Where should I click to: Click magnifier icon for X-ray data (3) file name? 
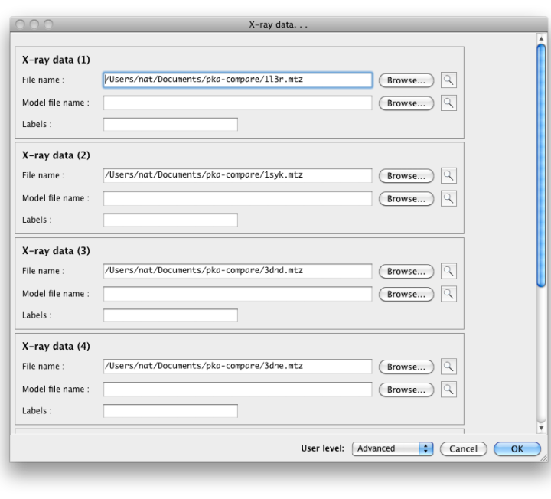click(x=448, y=272)
